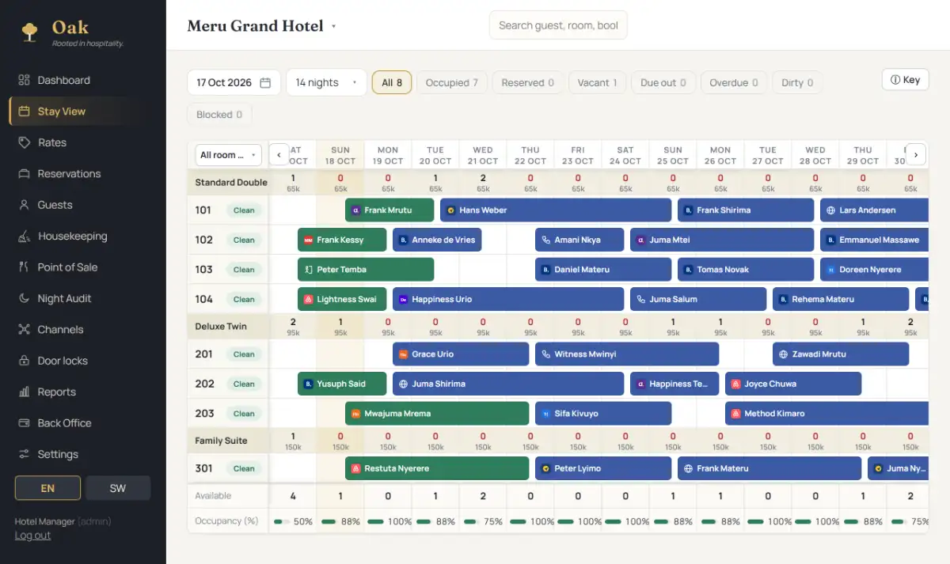The height and width of the screenshot is (564, 950).
Task: Click globe icon on Frank Materu booking
Action: (x=688, y=468)
